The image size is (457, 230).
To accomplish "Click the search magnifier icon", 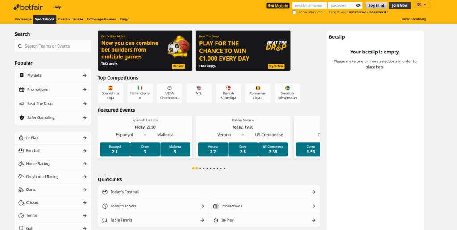I will tap(20, 46).
